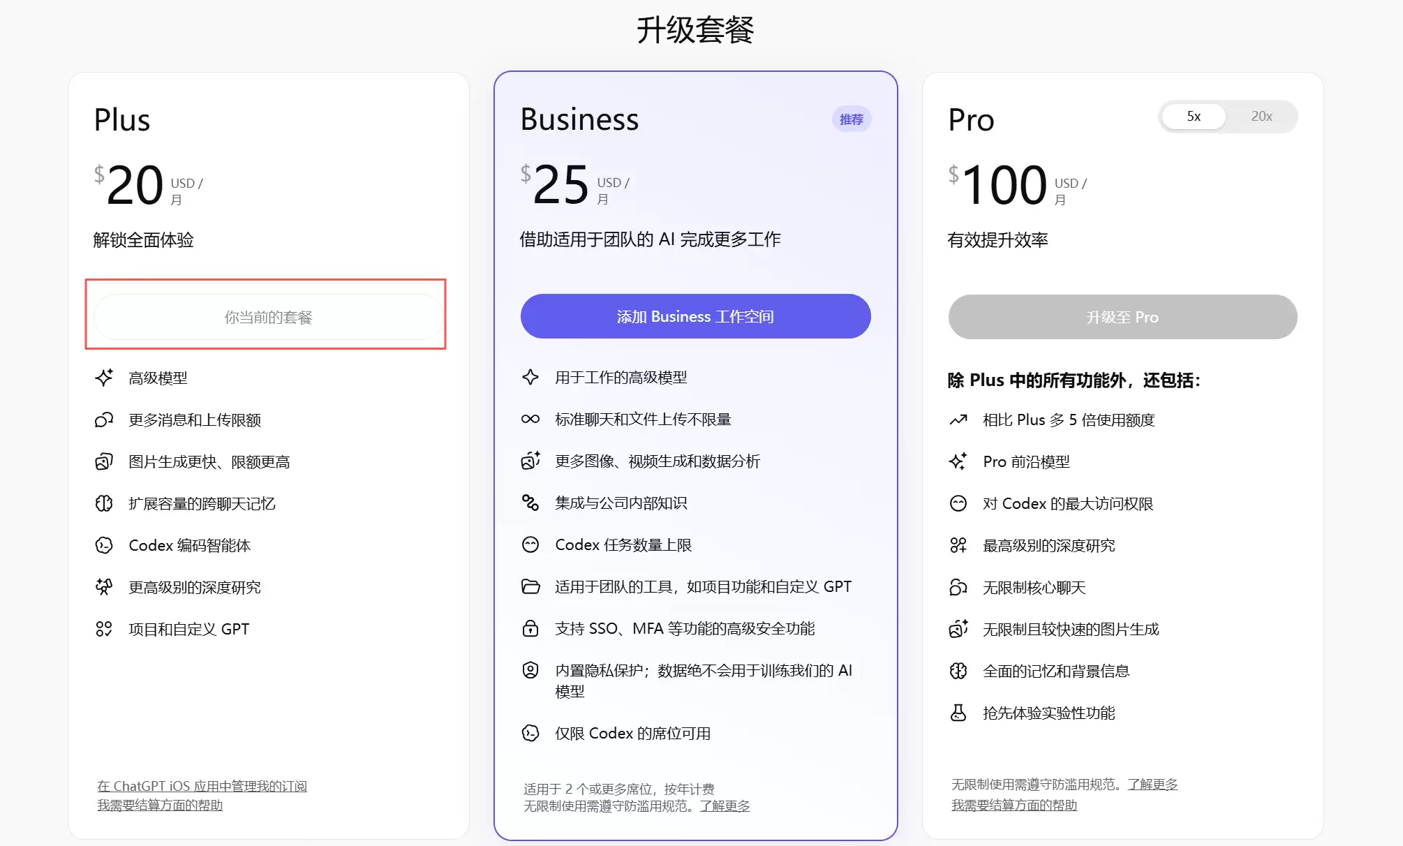This screenshot has width=1403, height=846.
Task: Click the face icon beside Codex 任务数量上限
Action: coord(530,544)
